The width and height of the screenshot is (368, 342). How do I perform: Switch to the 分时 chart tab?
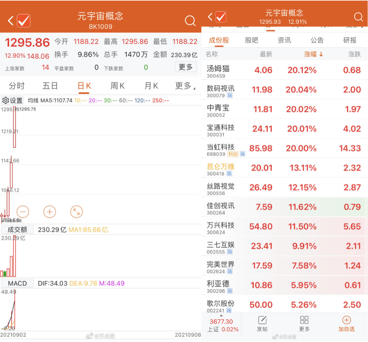(17, 86)
